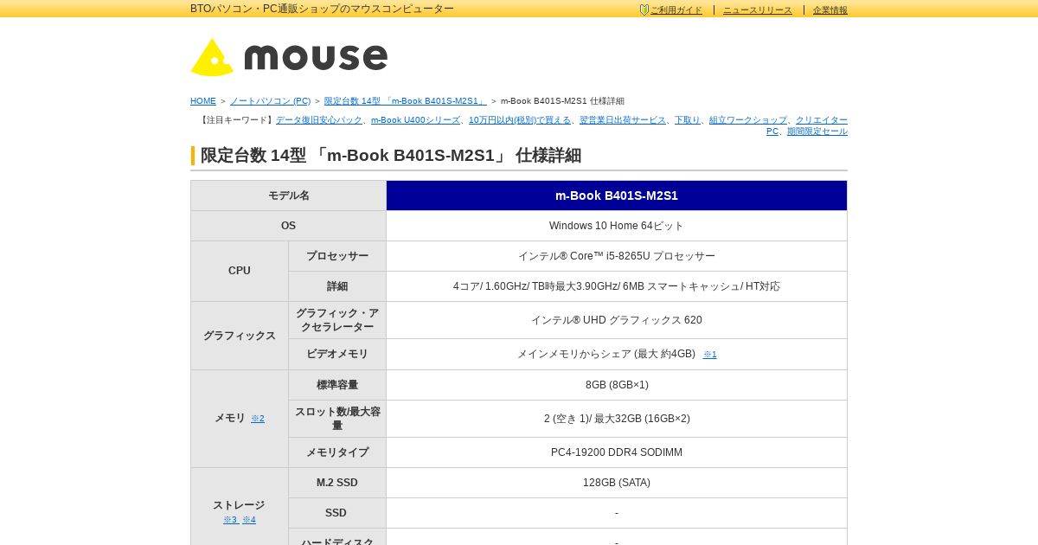Click the OS row label
This screenshot has width=1038, height=545.
click(x=289, y=226)
